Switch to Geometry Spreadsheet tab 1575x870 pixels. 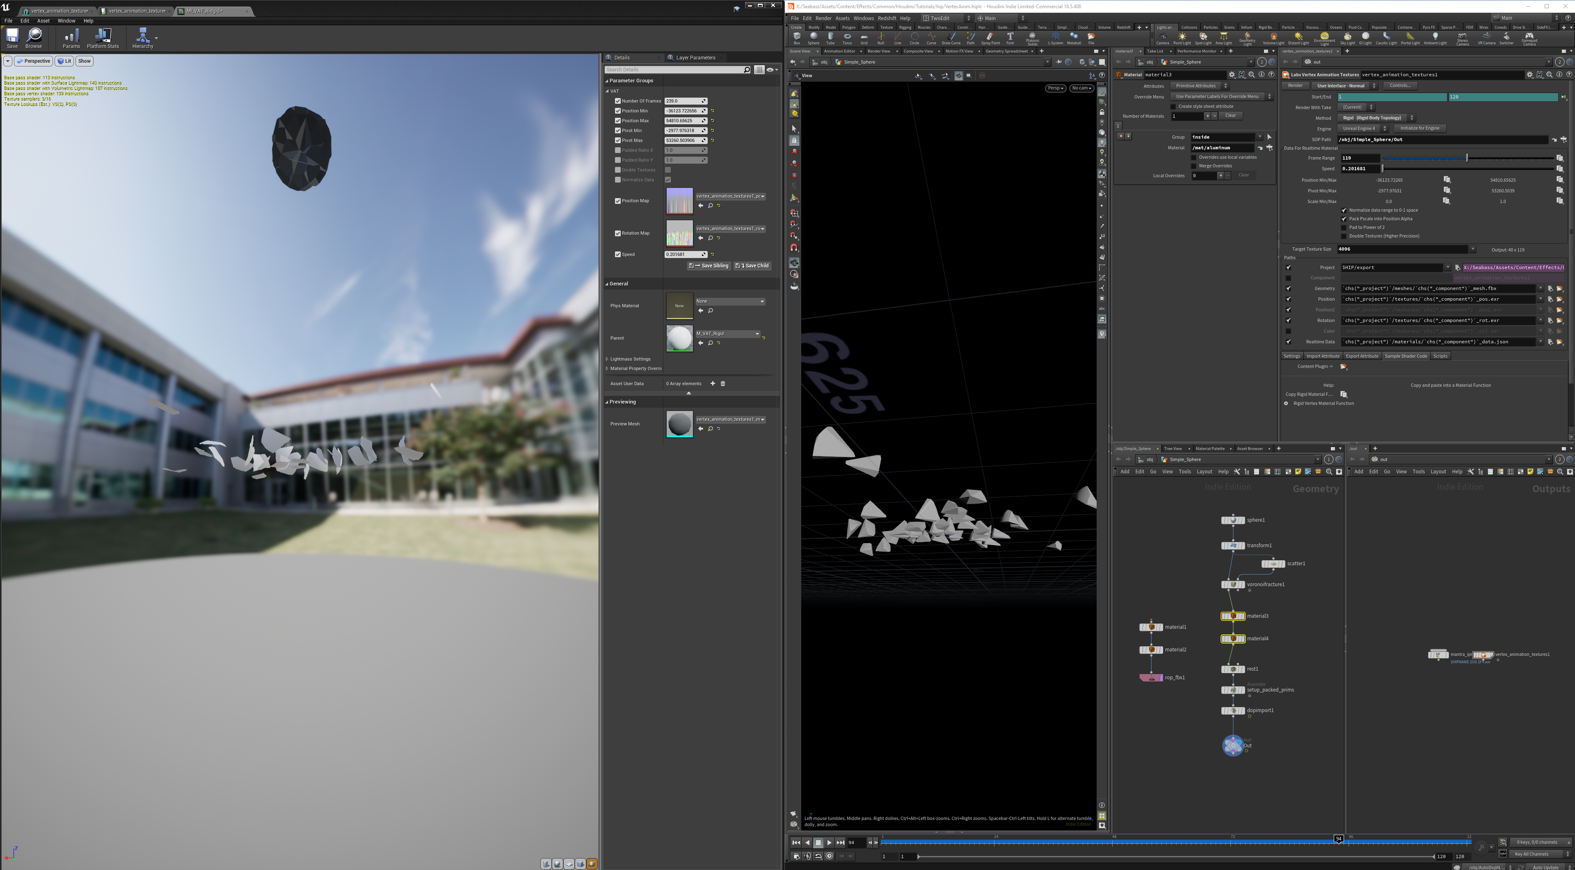[x=1006, y=51]
